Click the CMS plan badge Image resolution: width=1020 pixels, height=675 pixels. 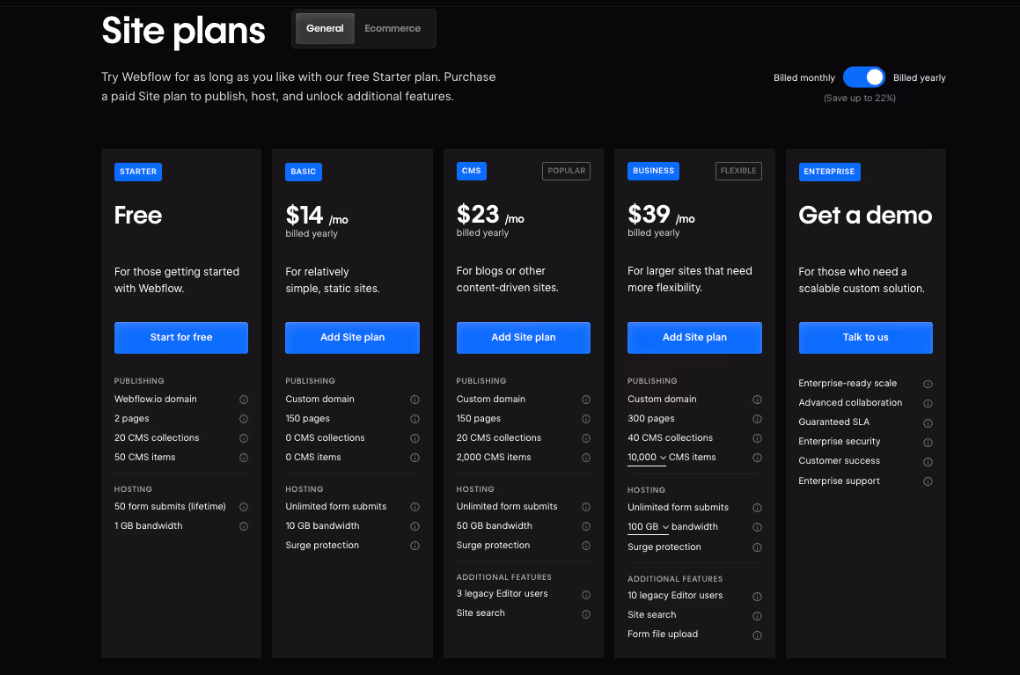tap(471, 171)
